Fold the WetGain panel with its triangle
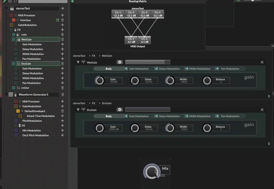The image size is (274, 189). click(78, 62)
